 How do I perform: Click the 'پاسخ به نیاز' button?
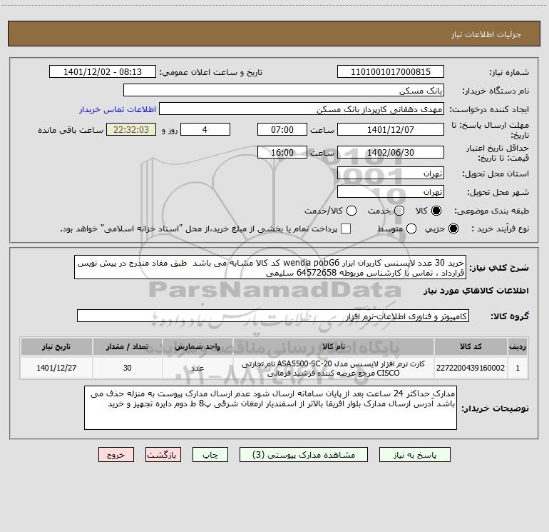414,455
